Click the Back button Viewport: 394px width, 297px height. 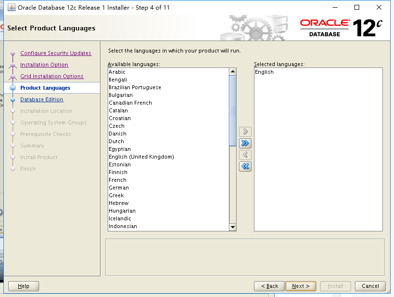pyautogui.click(x=269, y=286)
